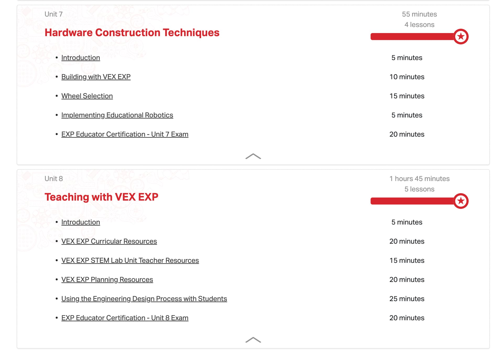Open Implementing Educational Robotics lesson
This screenshot has width=503, height=352.
pos(117,115)
